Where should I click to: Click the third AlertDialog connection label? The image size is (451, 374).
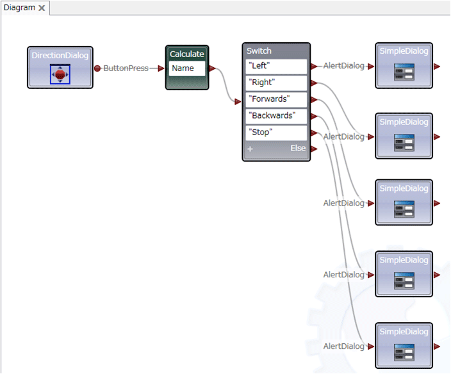(x=344, y=203)
